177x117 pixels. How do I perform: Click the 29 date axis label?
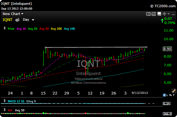tap(67, 93)
